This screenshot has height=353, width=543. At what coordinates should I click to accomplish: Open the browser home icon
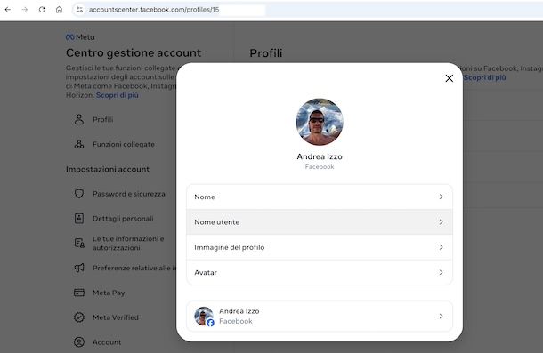coord(60,10)
